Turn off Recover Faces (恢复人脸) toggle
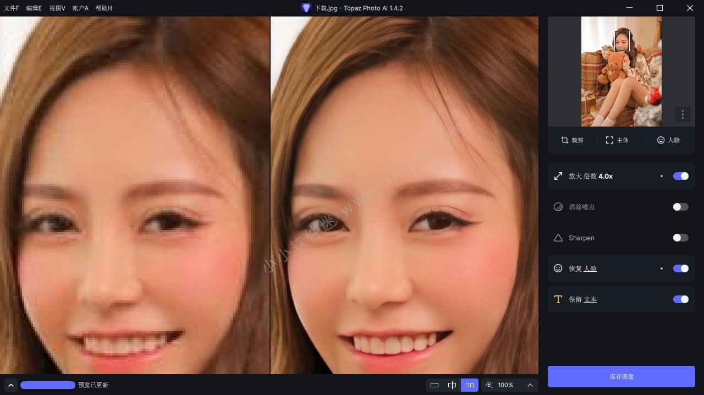This screenshot has height=395, width=704. pyautogui.click(x=681, y=268)
